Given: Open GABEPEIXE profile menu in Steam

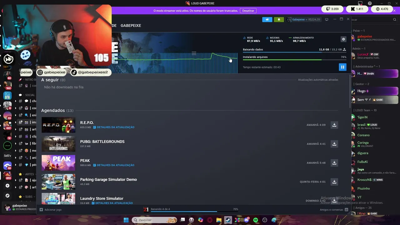Looking at the screenshot, I should [131, 26].
